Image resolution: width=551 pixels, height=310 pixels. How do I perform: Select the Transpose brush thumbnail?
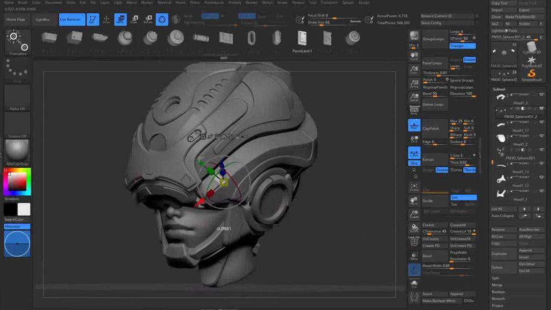coord(17,42)
